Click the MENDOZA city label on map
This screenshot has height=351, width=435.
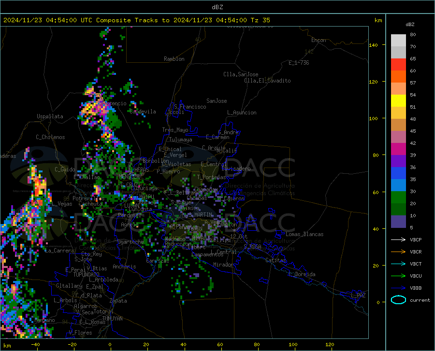[x=129, y=176]
